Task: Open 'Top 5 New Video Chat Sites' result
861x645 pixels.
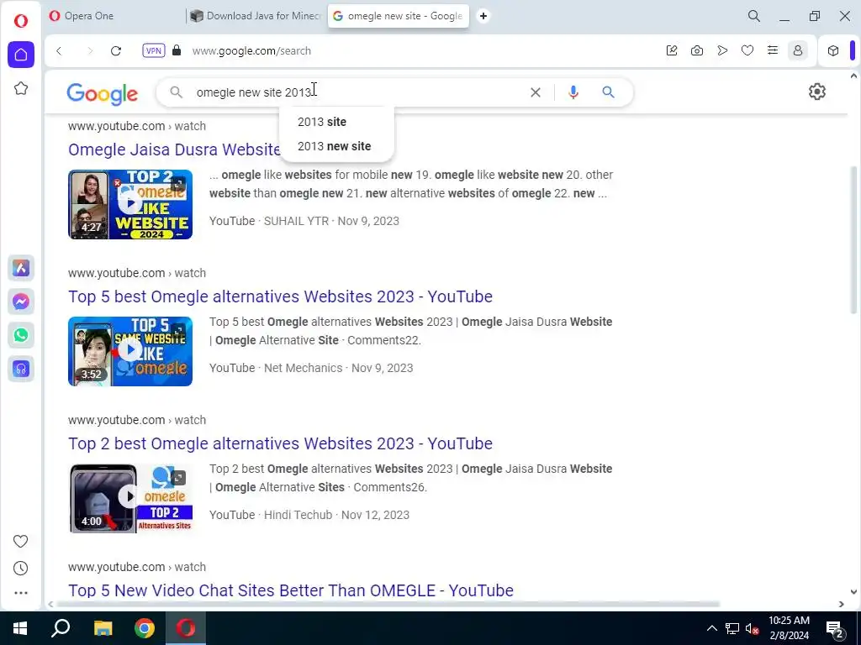Action: [290, 590]
